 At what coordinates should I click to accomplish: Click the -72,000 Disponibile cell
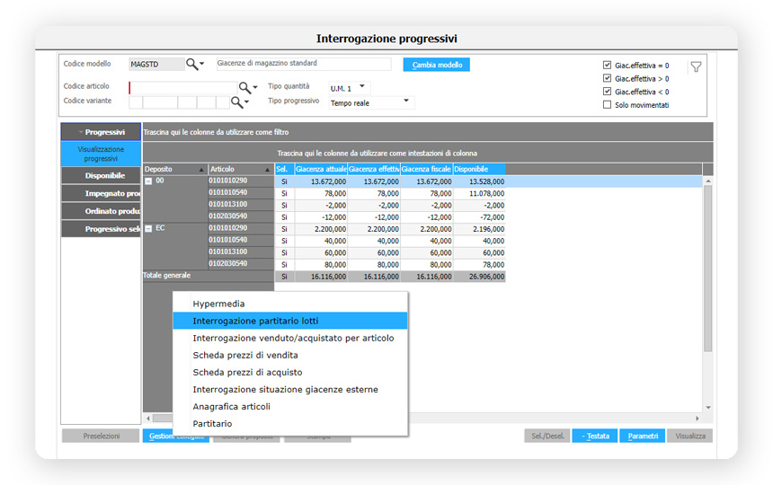click(479, 217)
